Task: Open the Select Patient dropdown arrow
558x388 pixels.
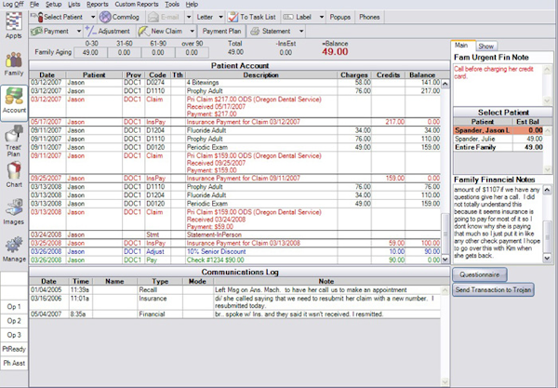Action: (93, 17)
